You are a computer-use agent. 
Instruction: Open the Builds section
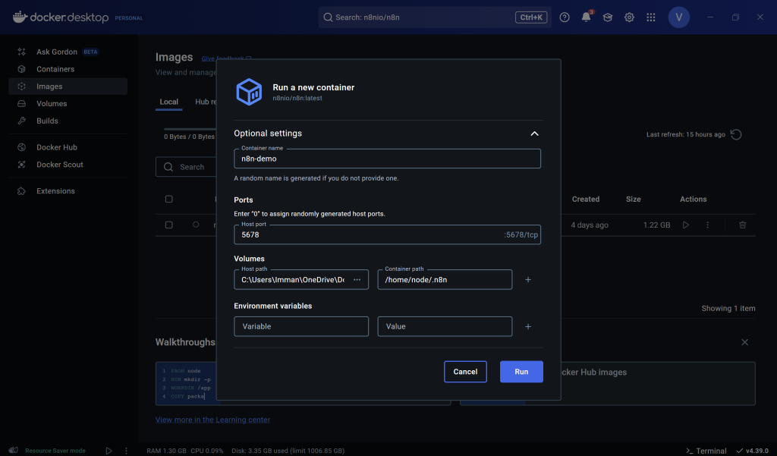[x=68, y=121]
